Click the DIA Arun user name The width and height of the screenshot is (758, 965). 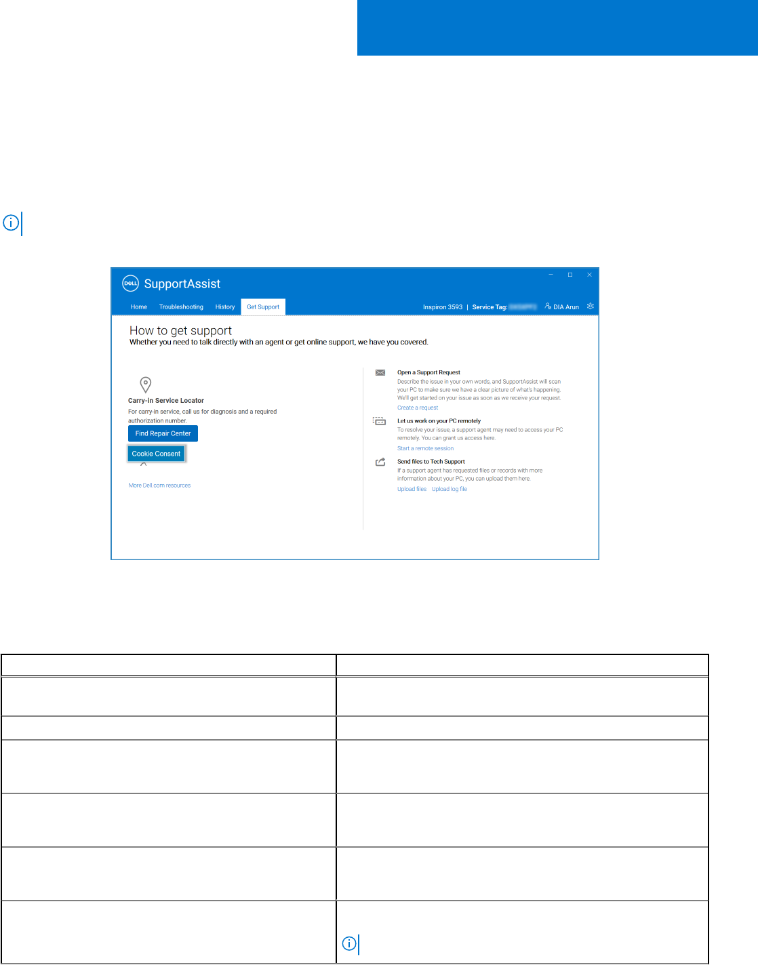click(566, 307)
